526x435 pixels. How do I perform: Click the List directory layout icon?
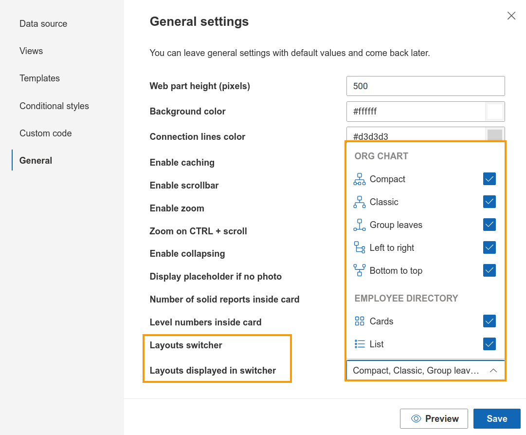pyautogui.click(x=359, y=344)
